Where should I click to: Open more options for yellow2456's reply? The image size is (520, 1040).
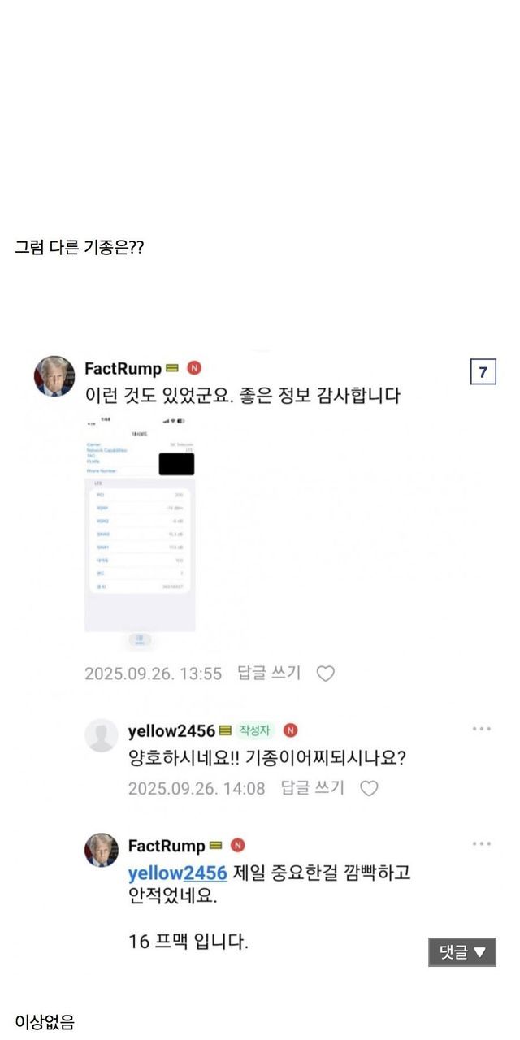coord(482,729)
